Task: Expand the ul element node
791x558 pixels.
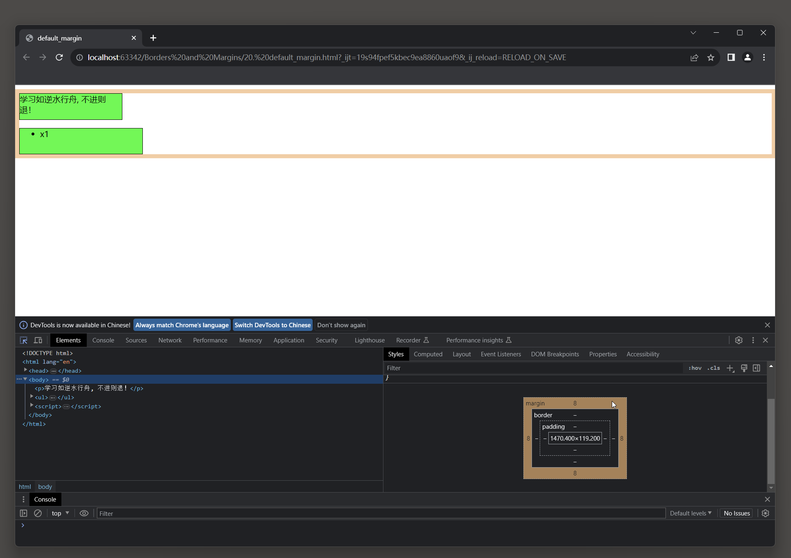Action: [32, 397]
